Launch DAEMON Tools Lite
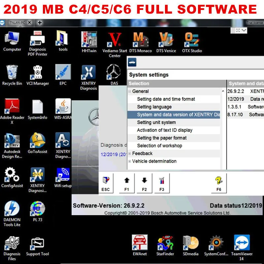The height and width of the screenshot is (264, 264). point(12,209)
